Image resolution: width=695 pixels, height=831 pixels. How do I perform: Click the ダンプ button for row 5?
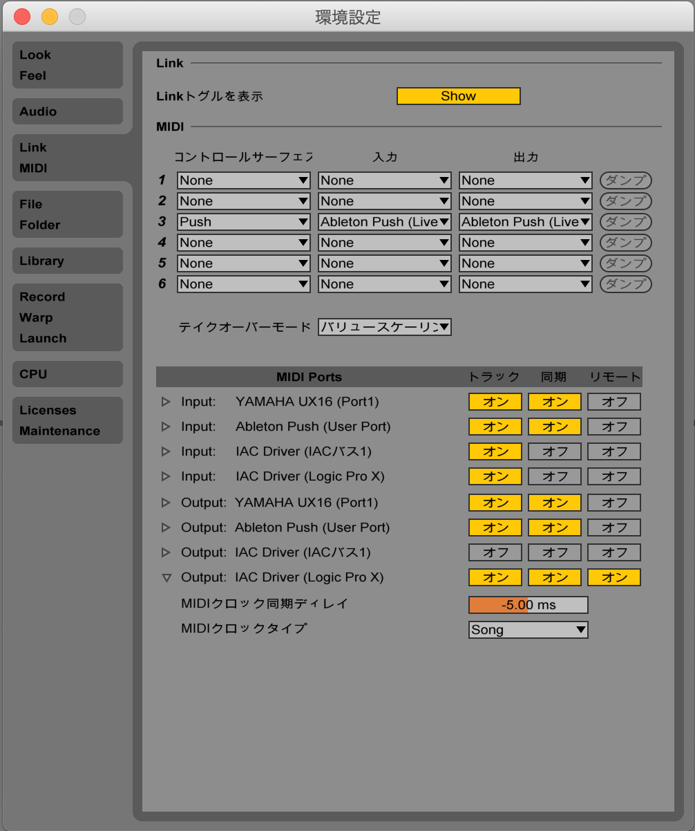(x=625, y=263)
